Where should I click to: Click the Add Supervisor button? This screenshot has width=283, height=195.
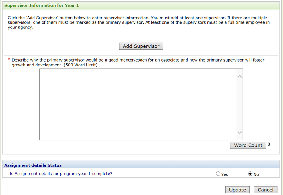point(141,46)
